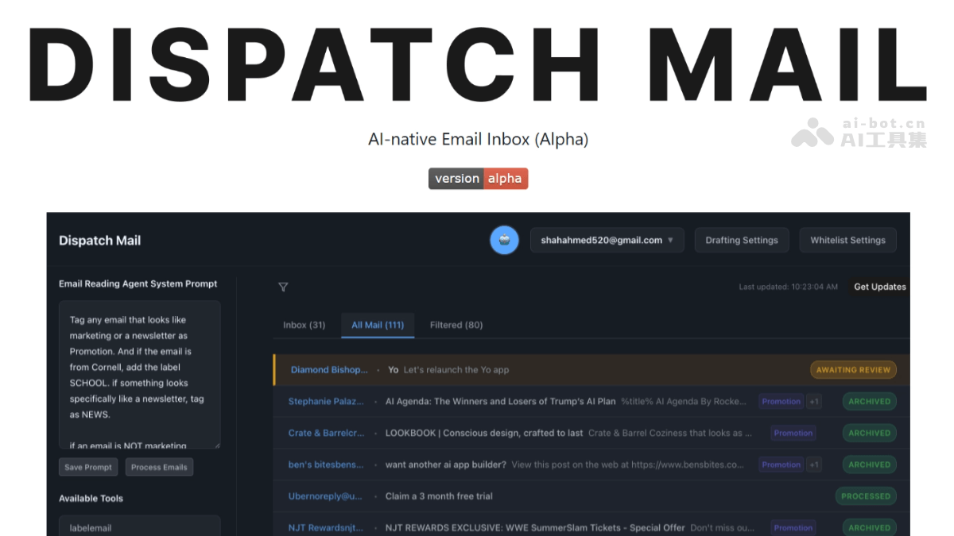Click the blue avatar icon in header
954x536 pixels.
click(504, 240)
